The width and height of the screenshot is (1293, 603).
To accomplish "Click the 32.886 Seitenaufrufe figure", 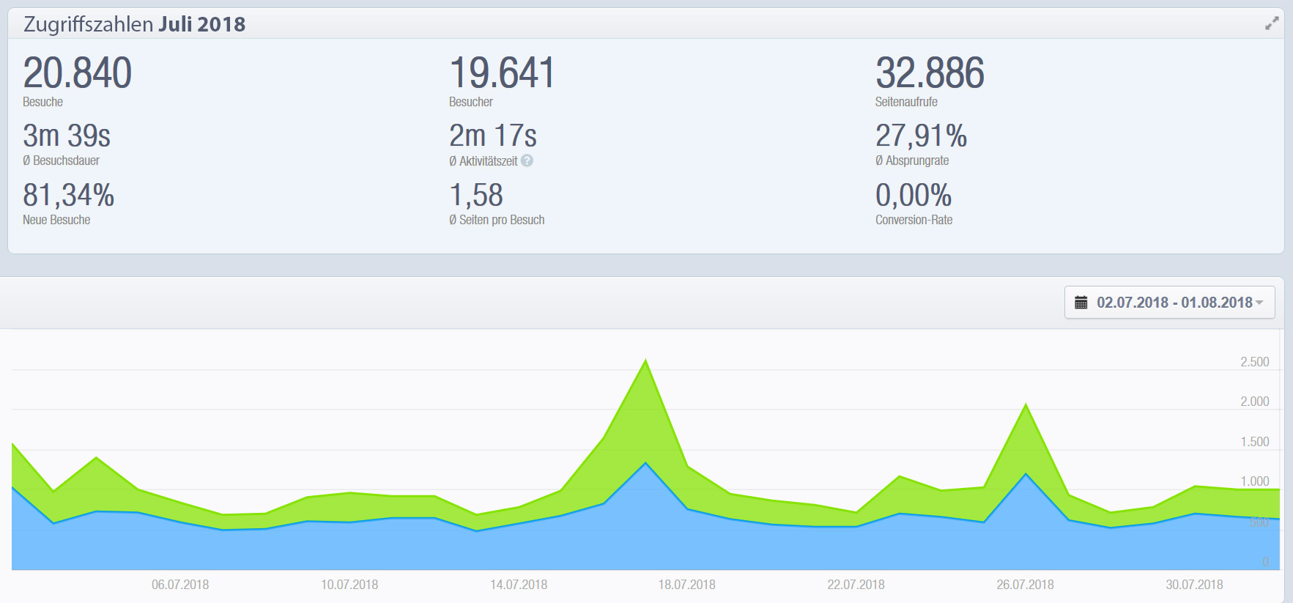I will (930, 73).
